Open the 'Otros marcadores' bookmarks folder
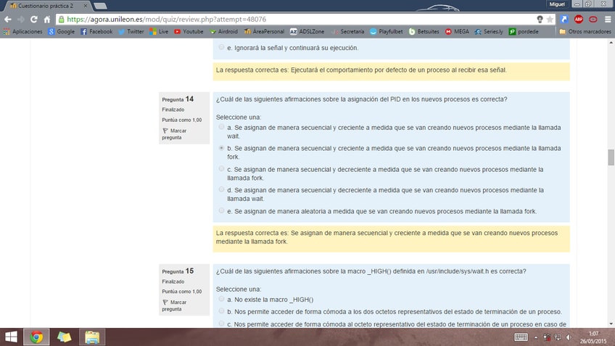 (585, 32)
